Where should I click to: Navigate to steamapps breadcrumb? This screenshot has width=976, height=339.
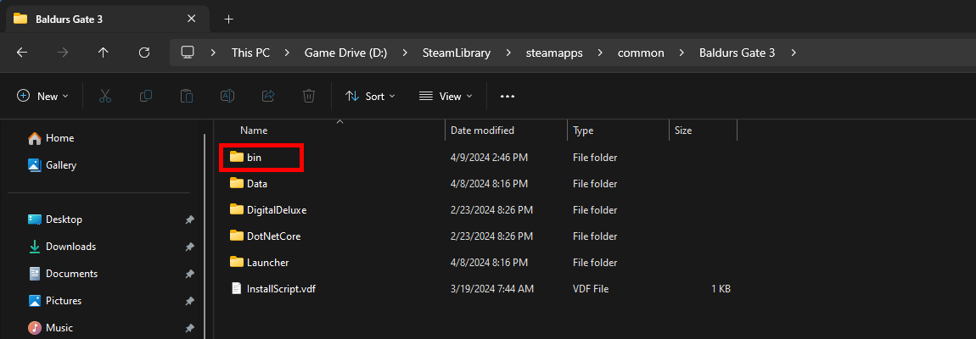click(x=554, y=53)
